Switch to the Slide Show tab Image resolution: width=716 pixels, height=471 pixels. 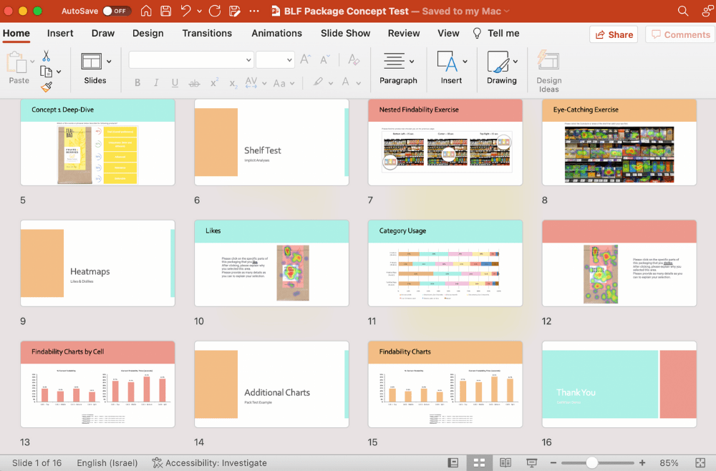pos(345,33)
